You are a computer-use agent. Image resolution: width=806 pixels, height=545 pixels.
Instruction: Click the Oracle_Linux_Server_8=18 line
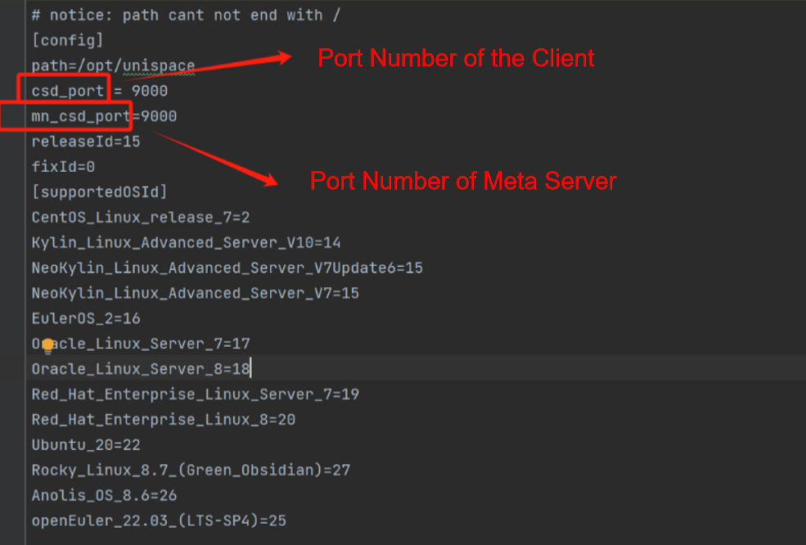click(x=140, y=369)
